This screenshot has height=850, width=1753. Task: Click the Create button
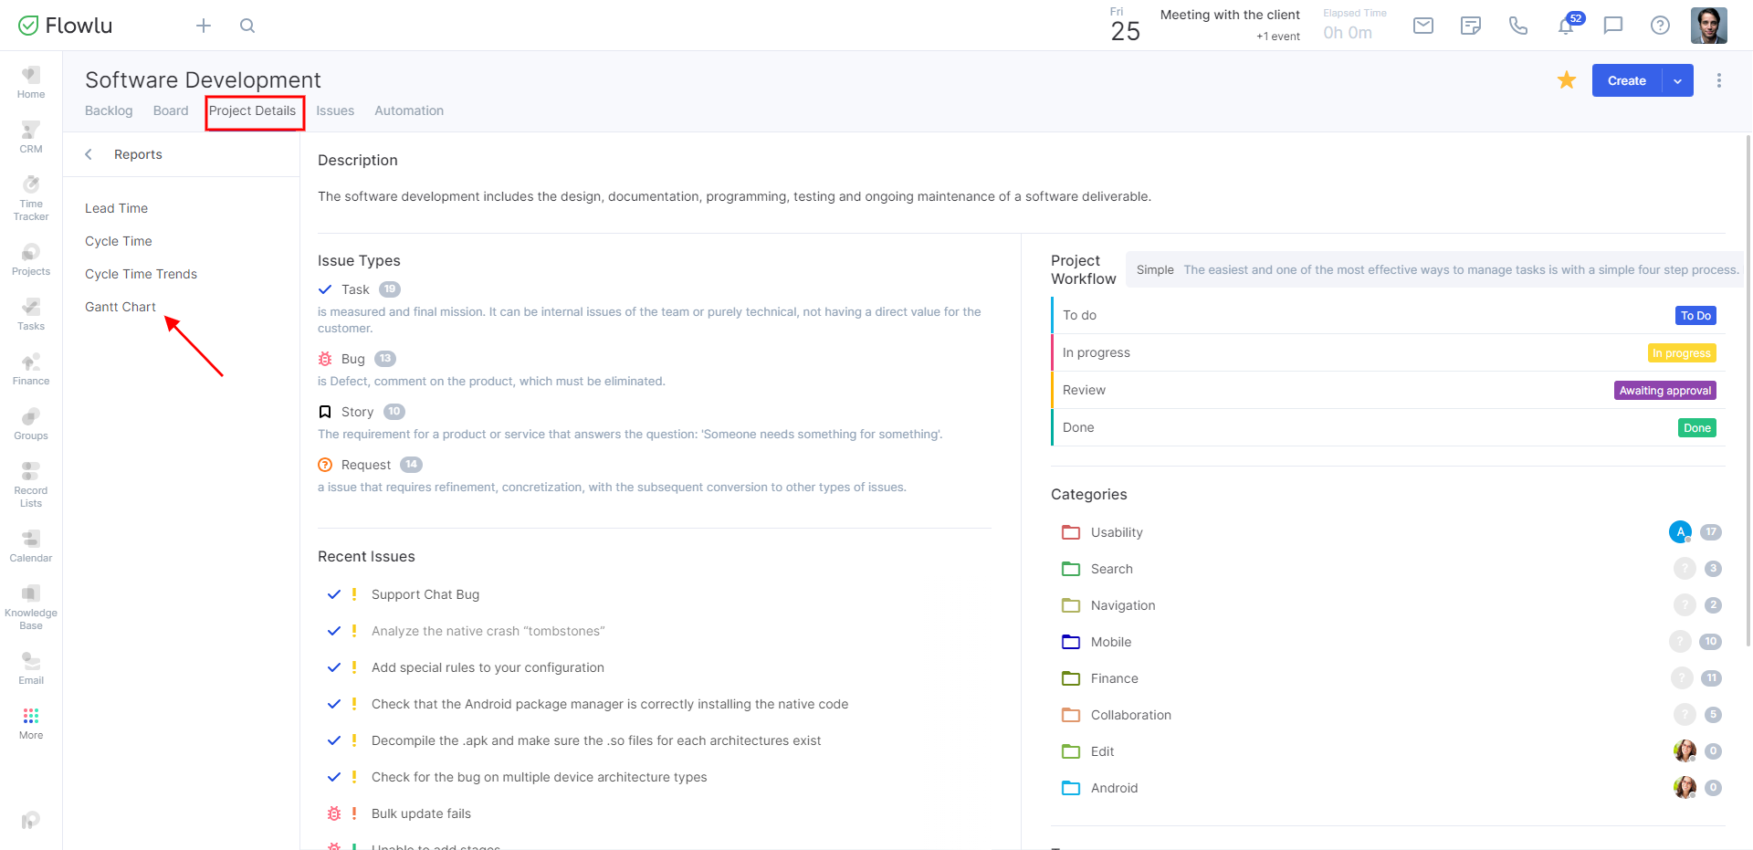(x=1626, y=80)
